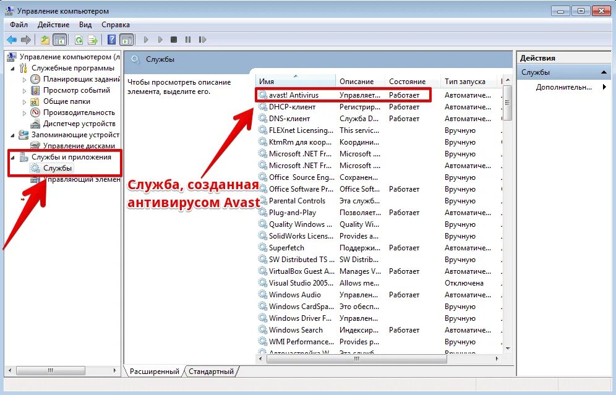Click the Office Software Protection service row
This screenshot has height=395, width=616.
379,189
